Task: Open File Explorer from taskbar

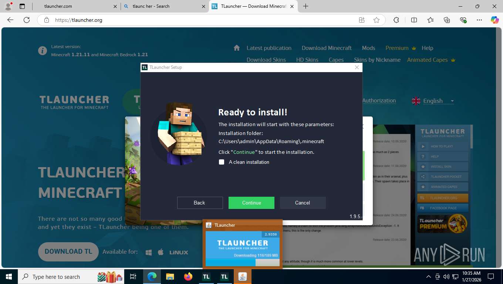Action: coord(170,277)
